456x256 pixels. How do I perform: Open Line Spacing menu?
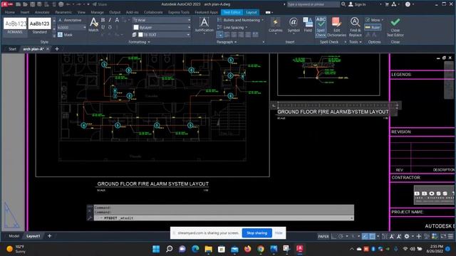pyautogui.click(x=232, y=27)
